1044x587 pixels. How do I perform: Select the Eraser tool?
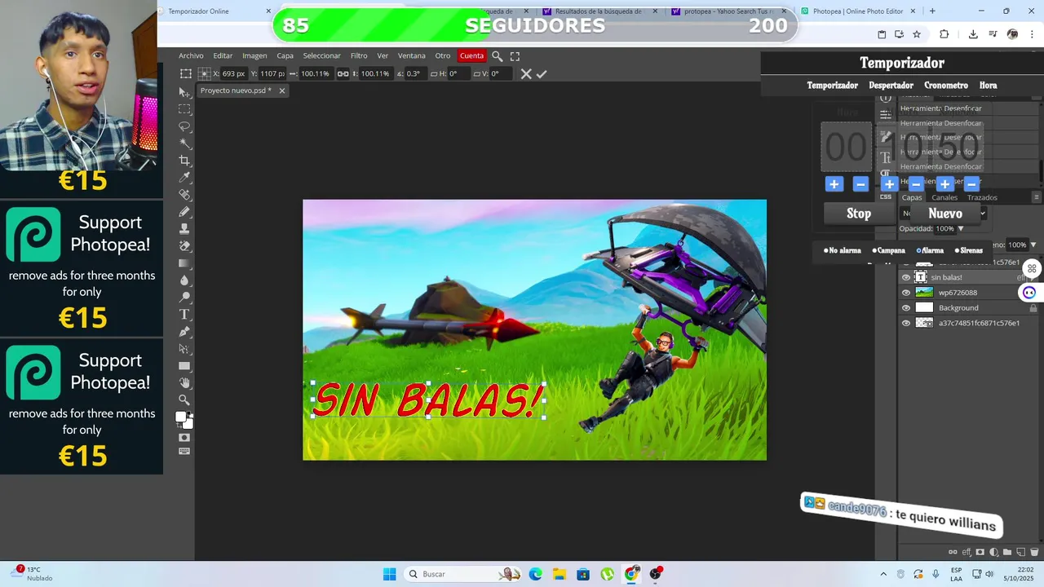tap(185, 245)
